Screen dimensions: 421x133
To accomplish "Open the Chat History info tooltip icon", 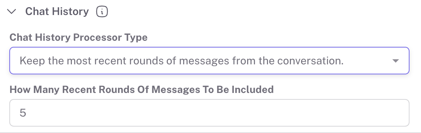I will tap(102, 12).
